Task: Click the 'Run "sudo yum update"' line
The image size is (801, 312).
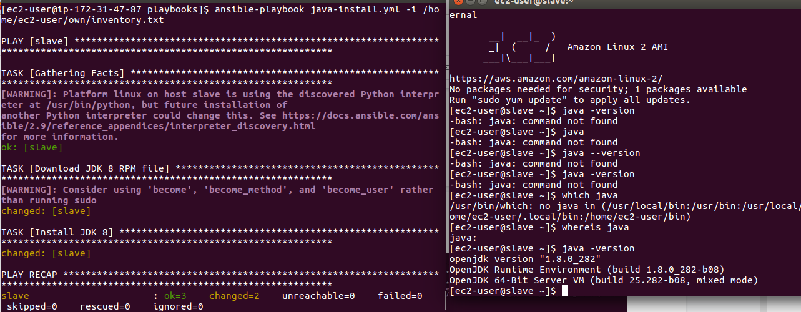Action: coord(570,100)
